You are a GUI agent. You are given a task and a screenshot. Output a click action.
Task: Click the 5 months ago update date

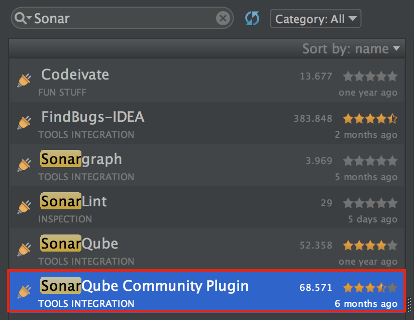point(366,177)
